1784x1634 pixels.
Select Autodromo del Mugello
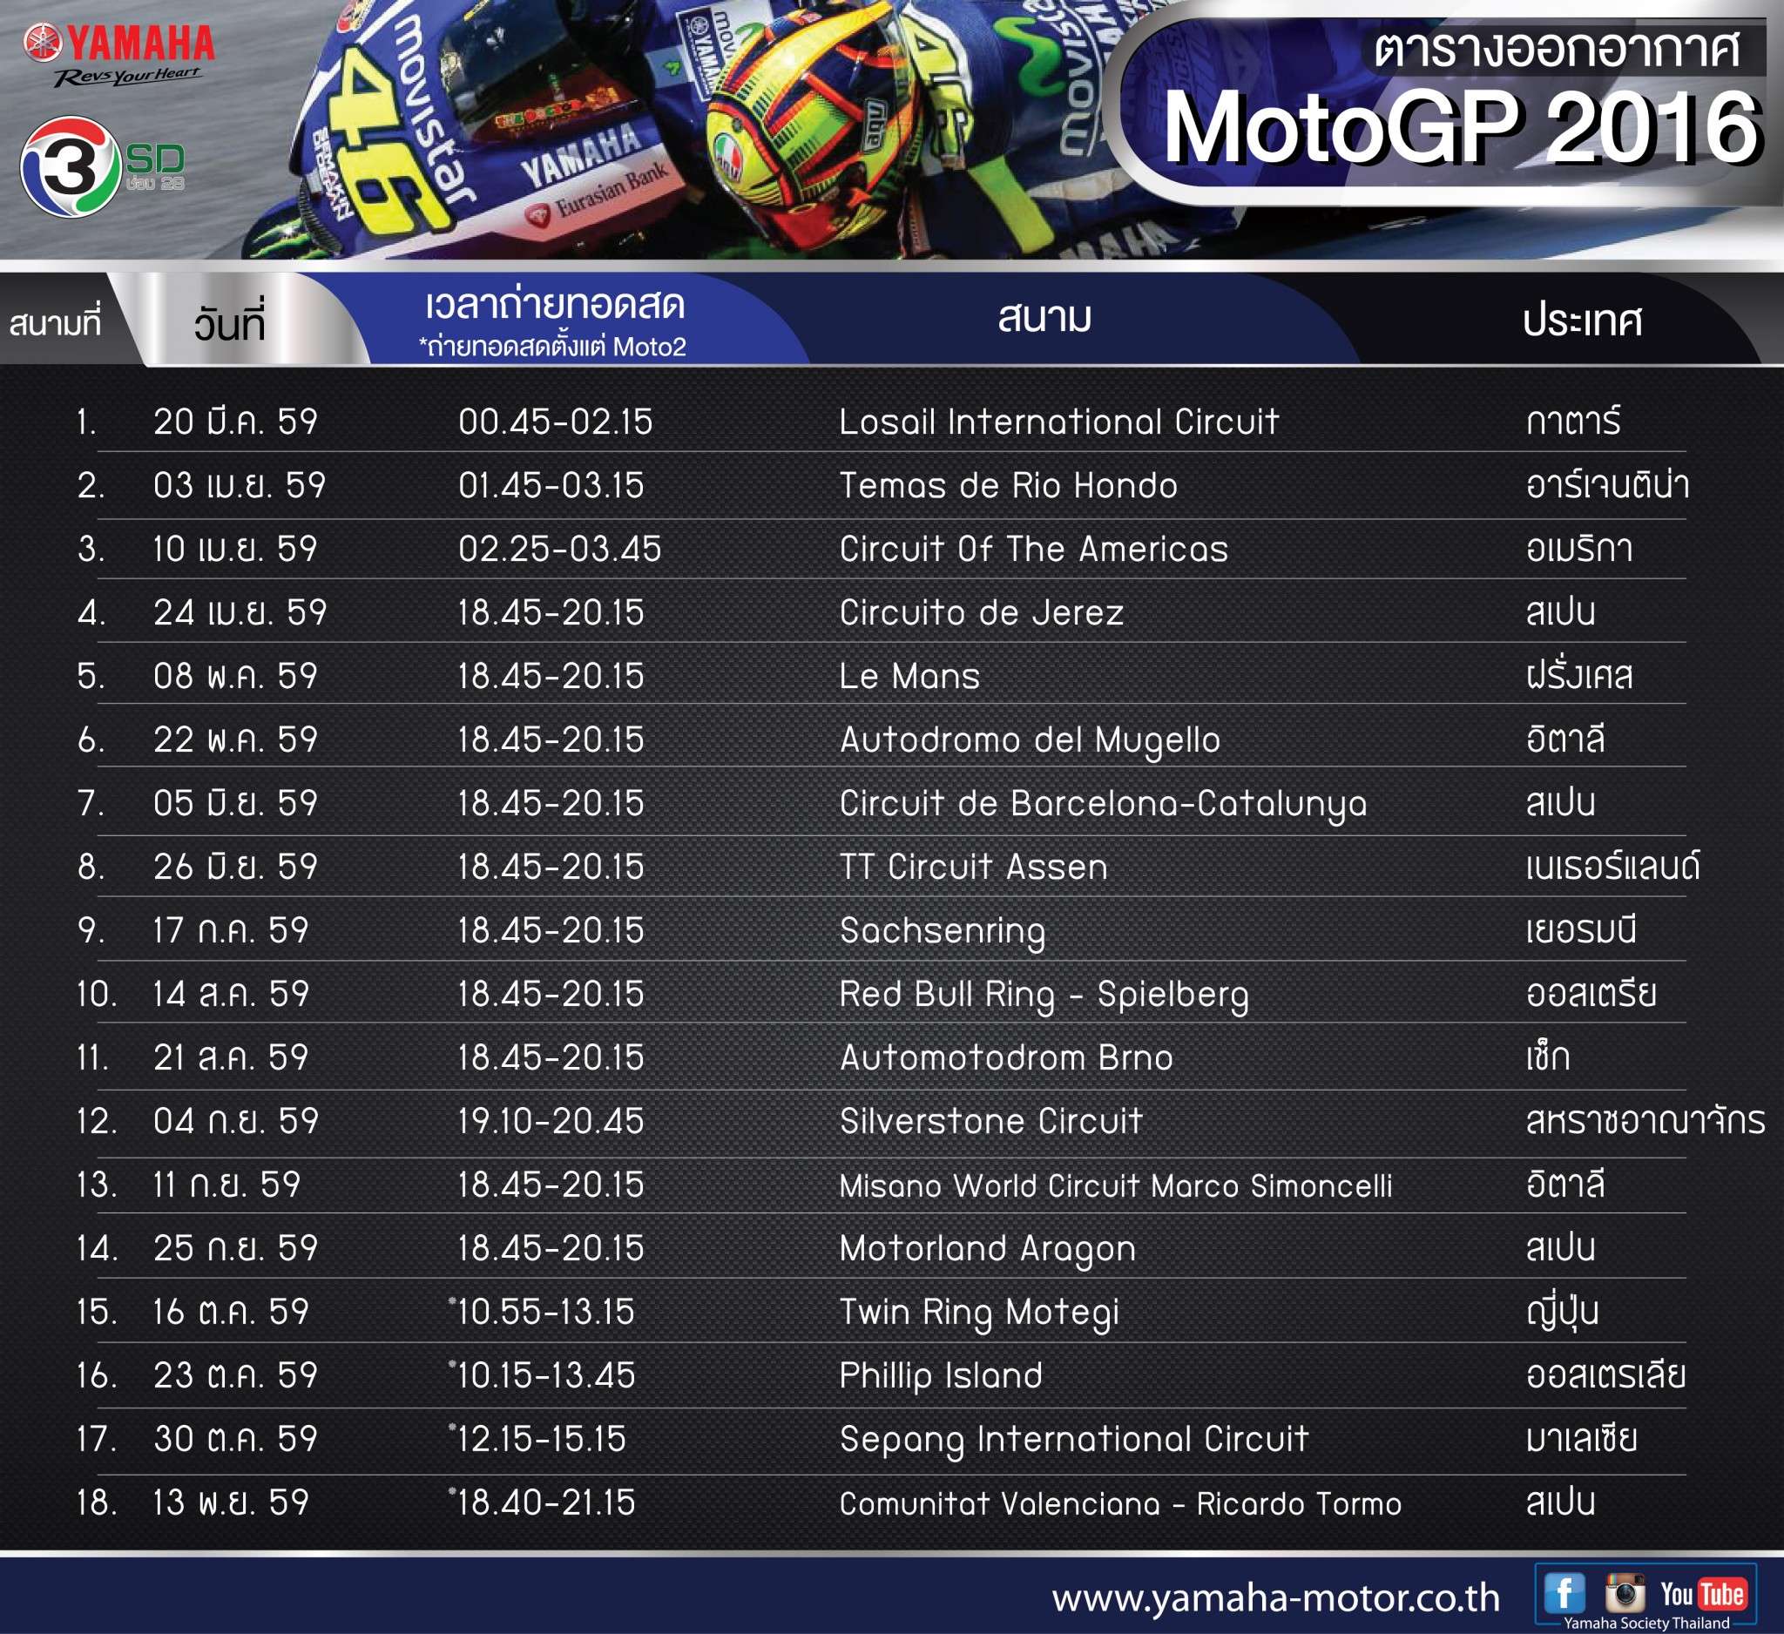click(x=1030, y=741)
